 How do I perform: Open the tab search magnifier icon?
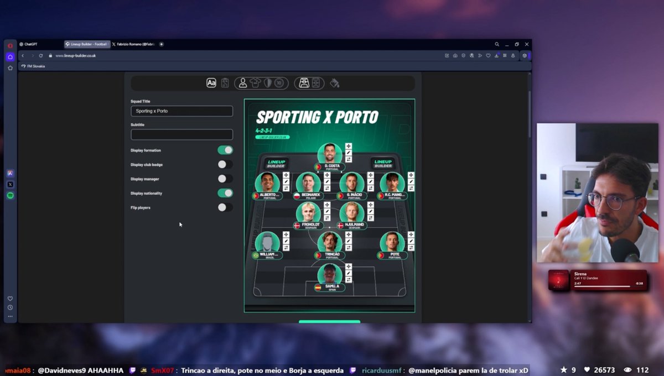click(x=497, y=44)
